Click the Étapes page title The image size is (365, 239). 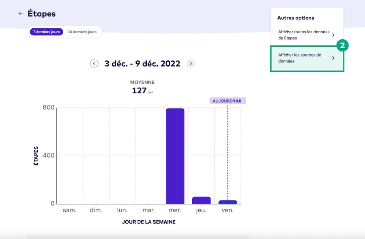coord(41,13)
